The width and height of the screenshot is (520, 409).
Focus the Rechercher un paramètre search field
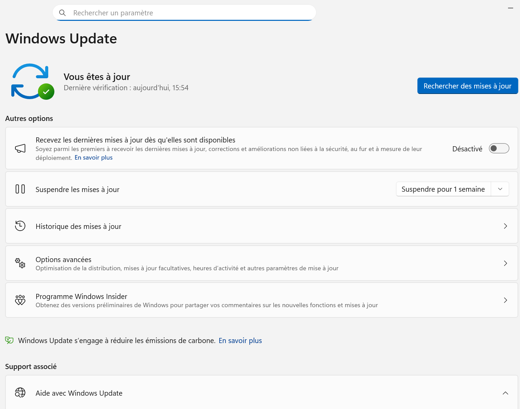click(x=184, y=13)
